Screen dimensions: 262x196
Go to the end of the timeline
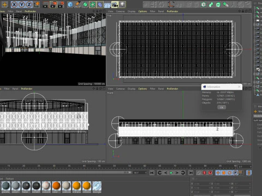click(x=190, y=173)
